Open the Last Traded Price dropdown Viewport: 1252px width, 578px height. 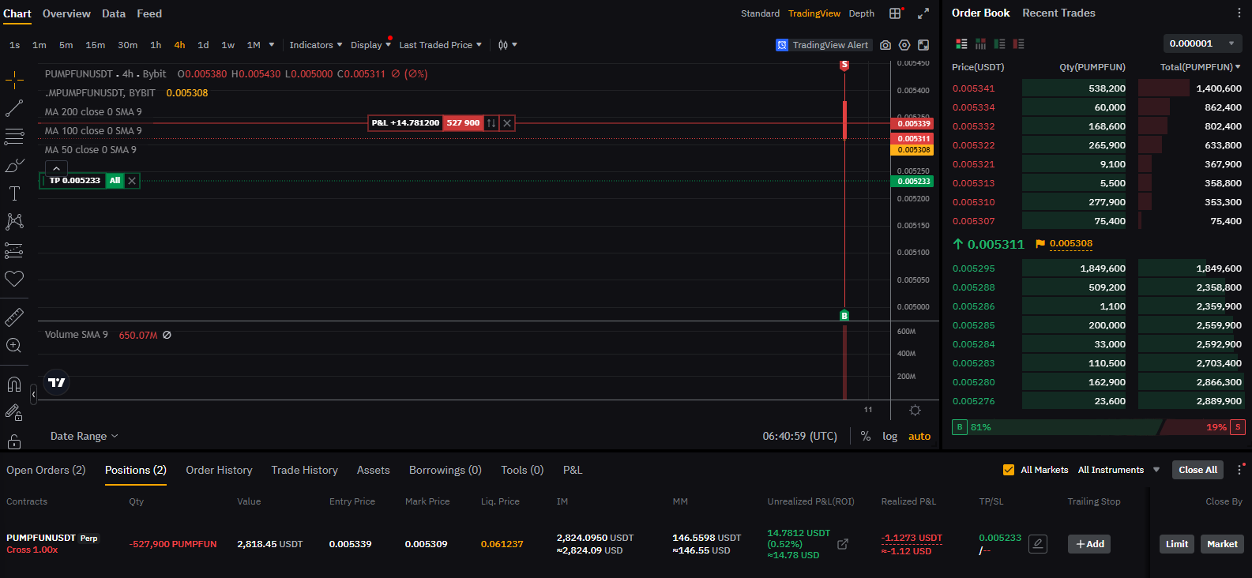point(440,45)
